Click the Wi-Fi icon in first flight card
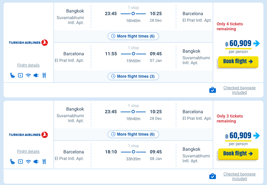Image resolution: width=267 pixels, height=185 pixels. pos(28,75)
